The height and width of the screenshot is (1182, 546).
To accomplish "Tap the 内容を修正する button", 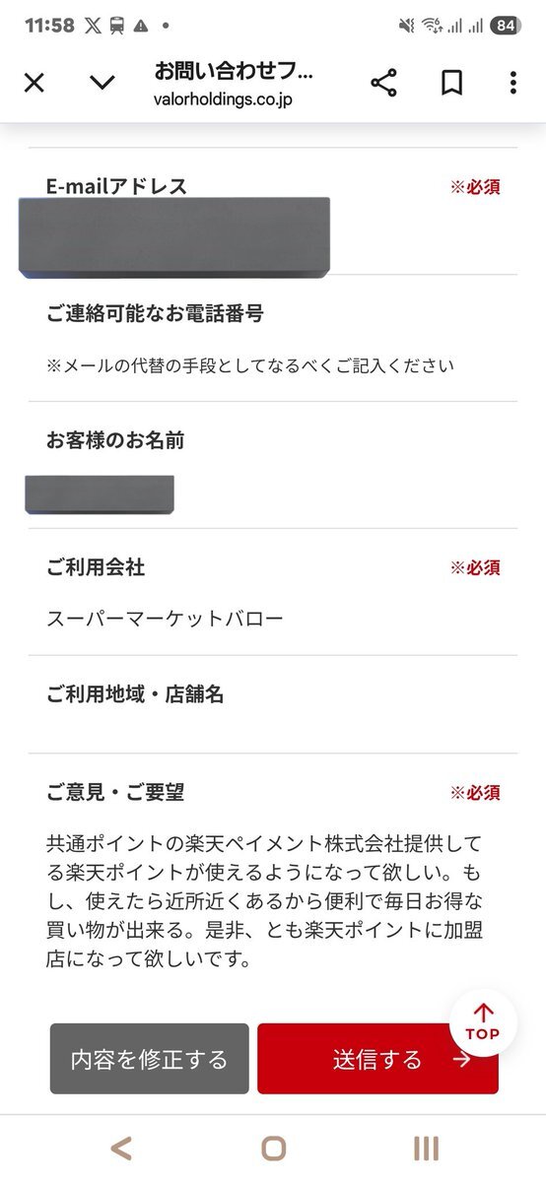I will tap(150, 1059).
